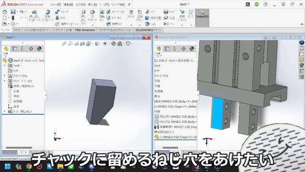This screenshot has width=305, height=172.
Task: Select 材料 <指定なし> in the Part7 tree
Action: [21, 86]
